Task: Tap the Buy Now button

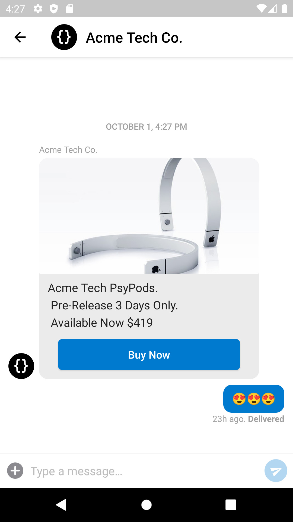Action: 149,355
